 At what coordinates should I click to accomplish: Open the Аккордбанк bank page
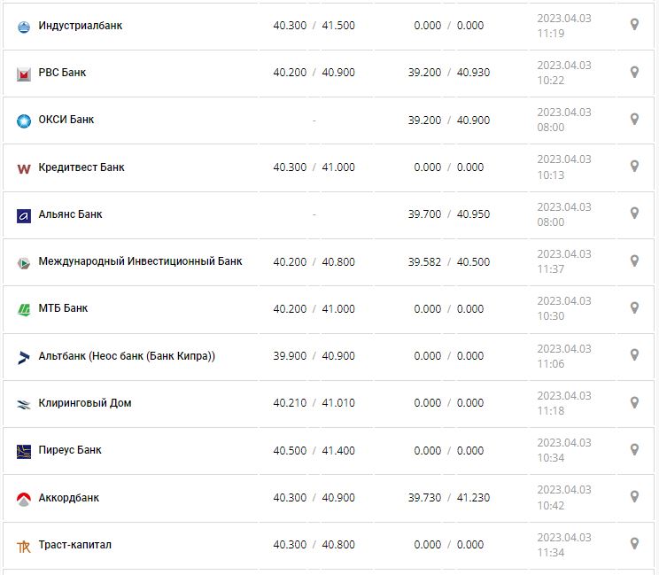(x=69, y=498)
